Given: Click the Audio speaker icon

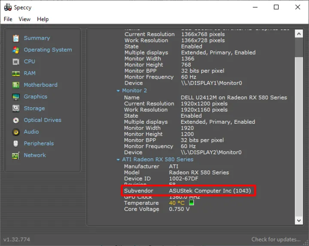Looking at the screenshot, I should 16,132.
